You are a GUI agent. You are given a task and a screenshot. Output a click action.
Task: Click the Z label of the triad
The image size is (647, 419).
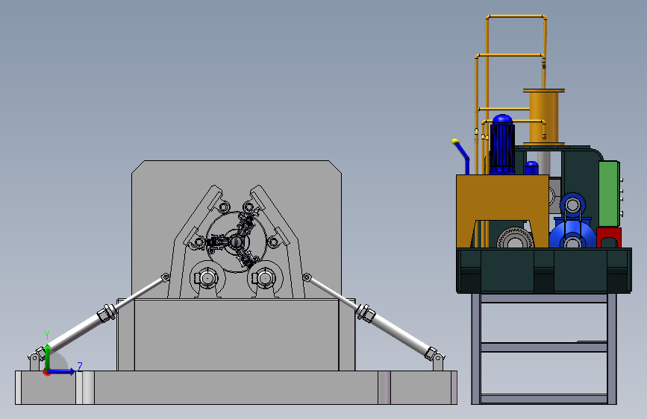point(80,366)
